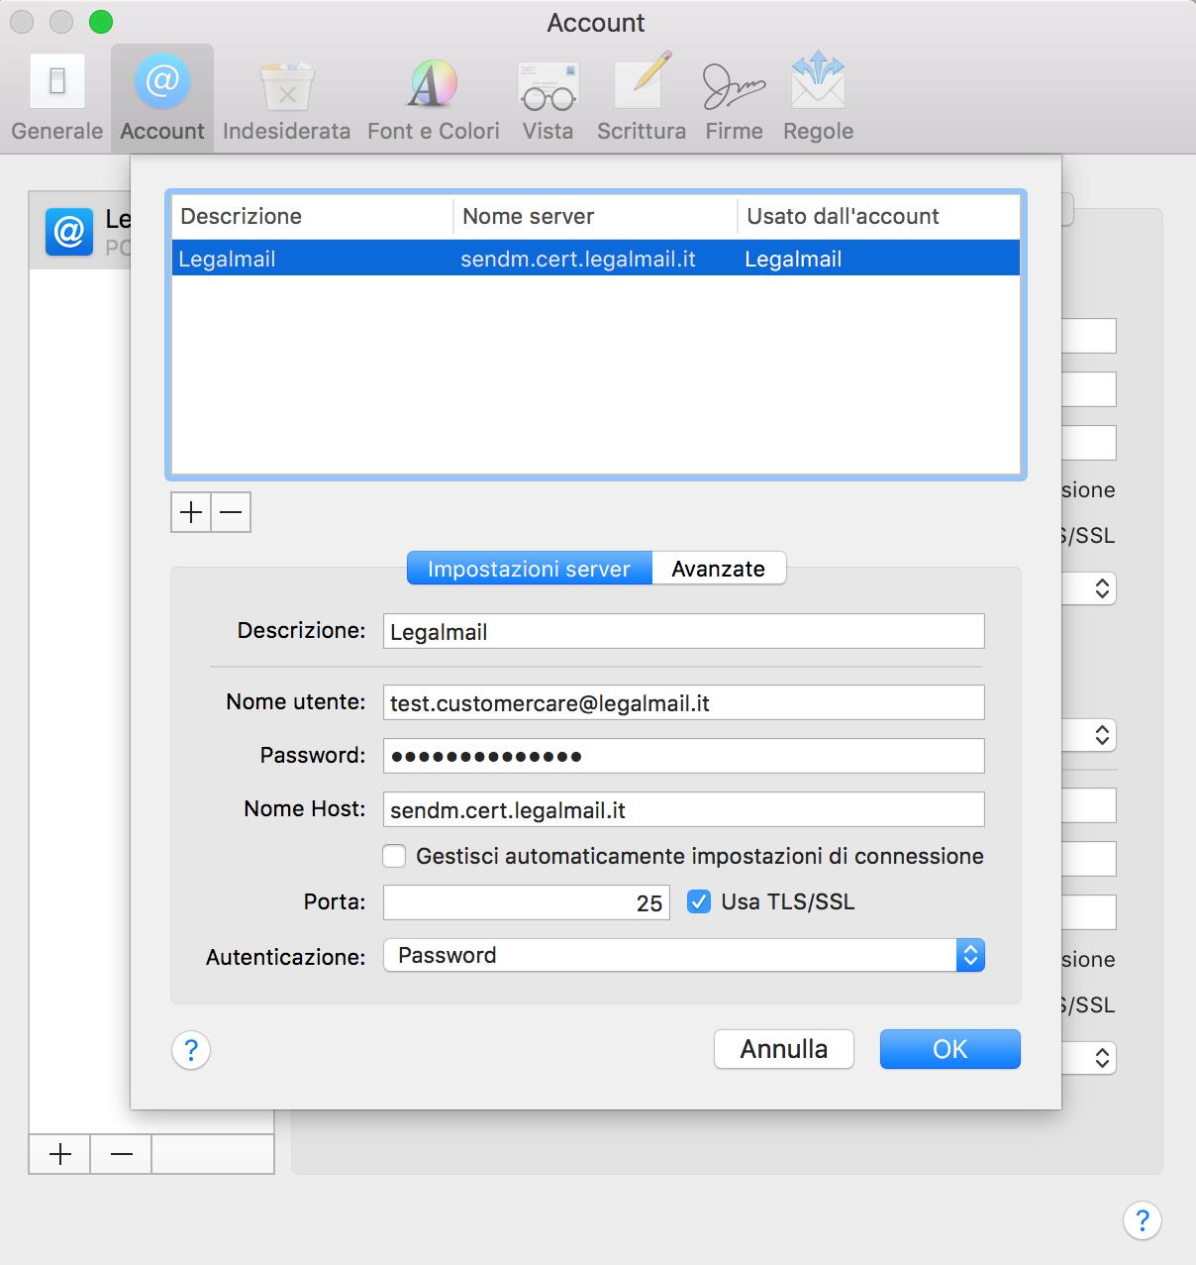The height and width of the screenshot is (1265, 1196).
Task: Open Font e Colori preferences
Action: pyautogui.click(x=433, y=98)
